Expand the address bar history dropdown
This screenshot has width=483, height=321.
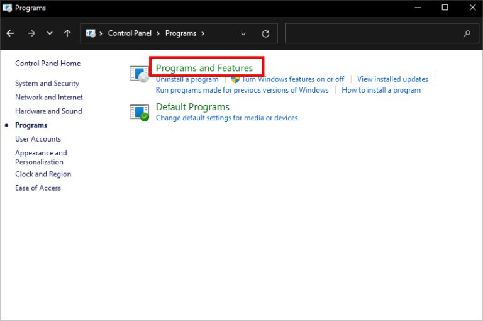point(243,33)
